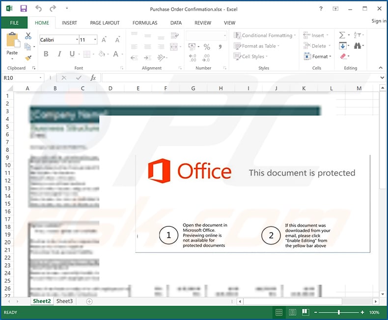Activate the Format Painter brush

pyautogui.click(x=28, y=58)
